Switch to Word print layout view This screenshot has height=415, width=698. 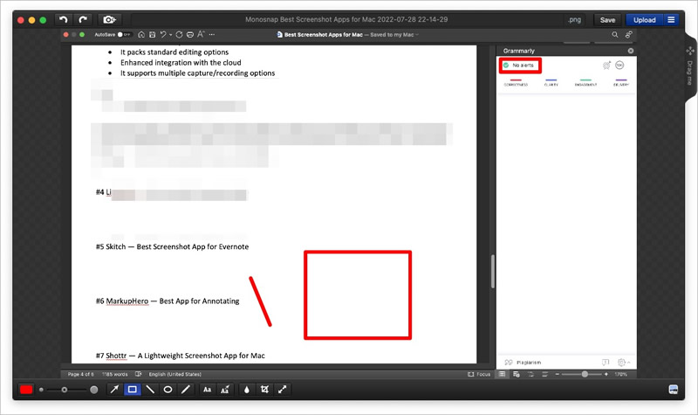(x=502, y=375)
